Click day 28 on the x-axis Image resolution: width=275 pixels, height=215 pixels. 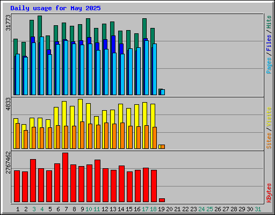(x=234, y=209)
